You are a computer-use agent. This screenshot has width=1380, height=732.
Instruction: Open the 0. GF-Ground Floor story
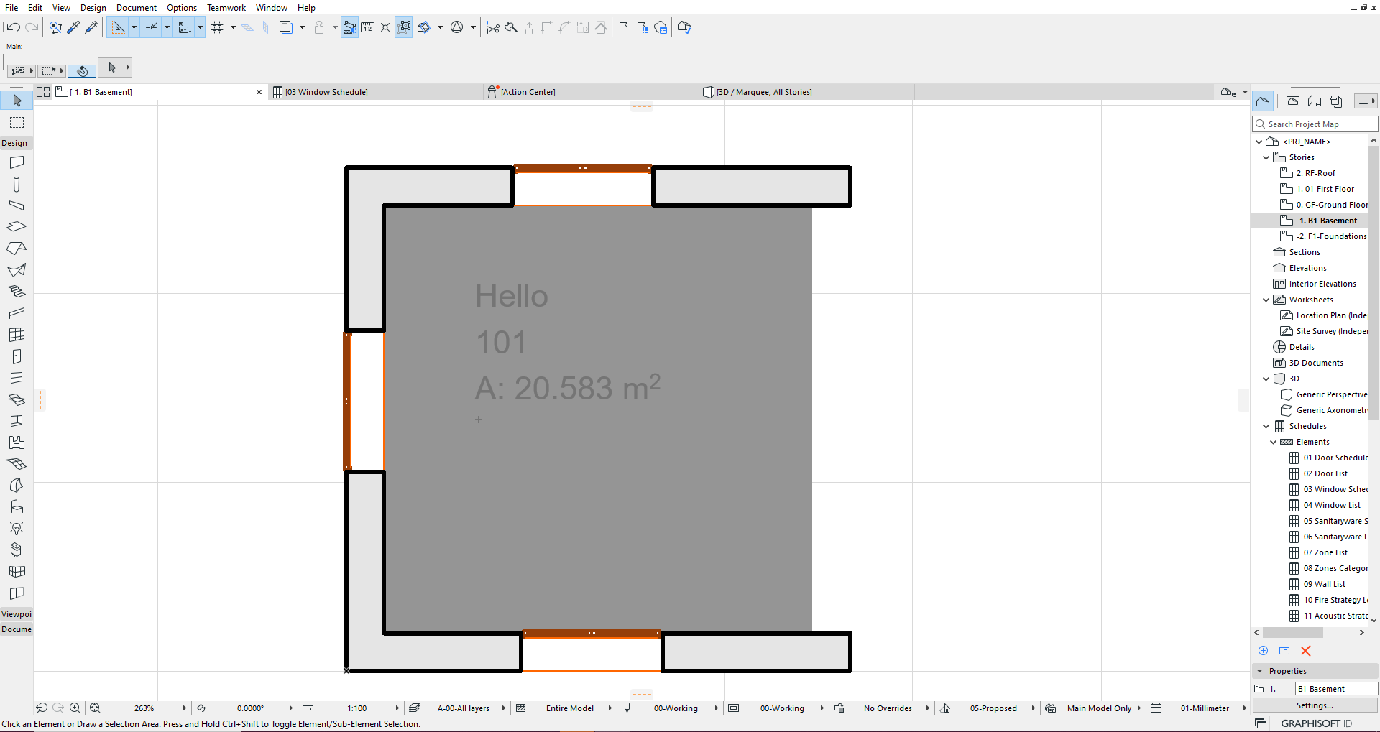click(1324, 205)
